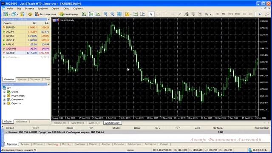
Task: Select USDJPY row in Market Watch
Action: click(25, 31)
